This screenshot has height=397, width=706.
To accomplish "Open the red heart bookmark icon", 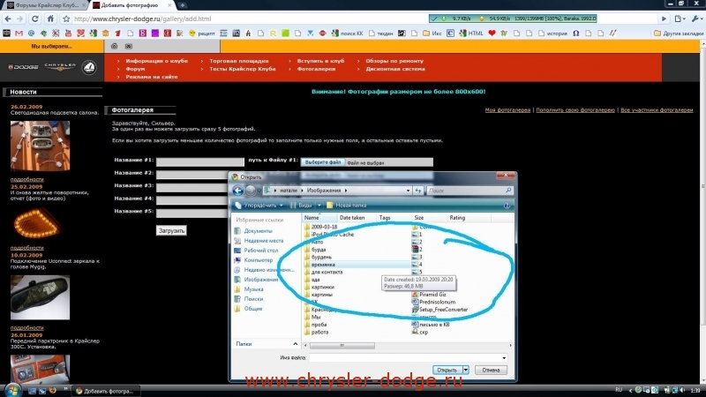I will pyautogui.click(x=492, y=34).
